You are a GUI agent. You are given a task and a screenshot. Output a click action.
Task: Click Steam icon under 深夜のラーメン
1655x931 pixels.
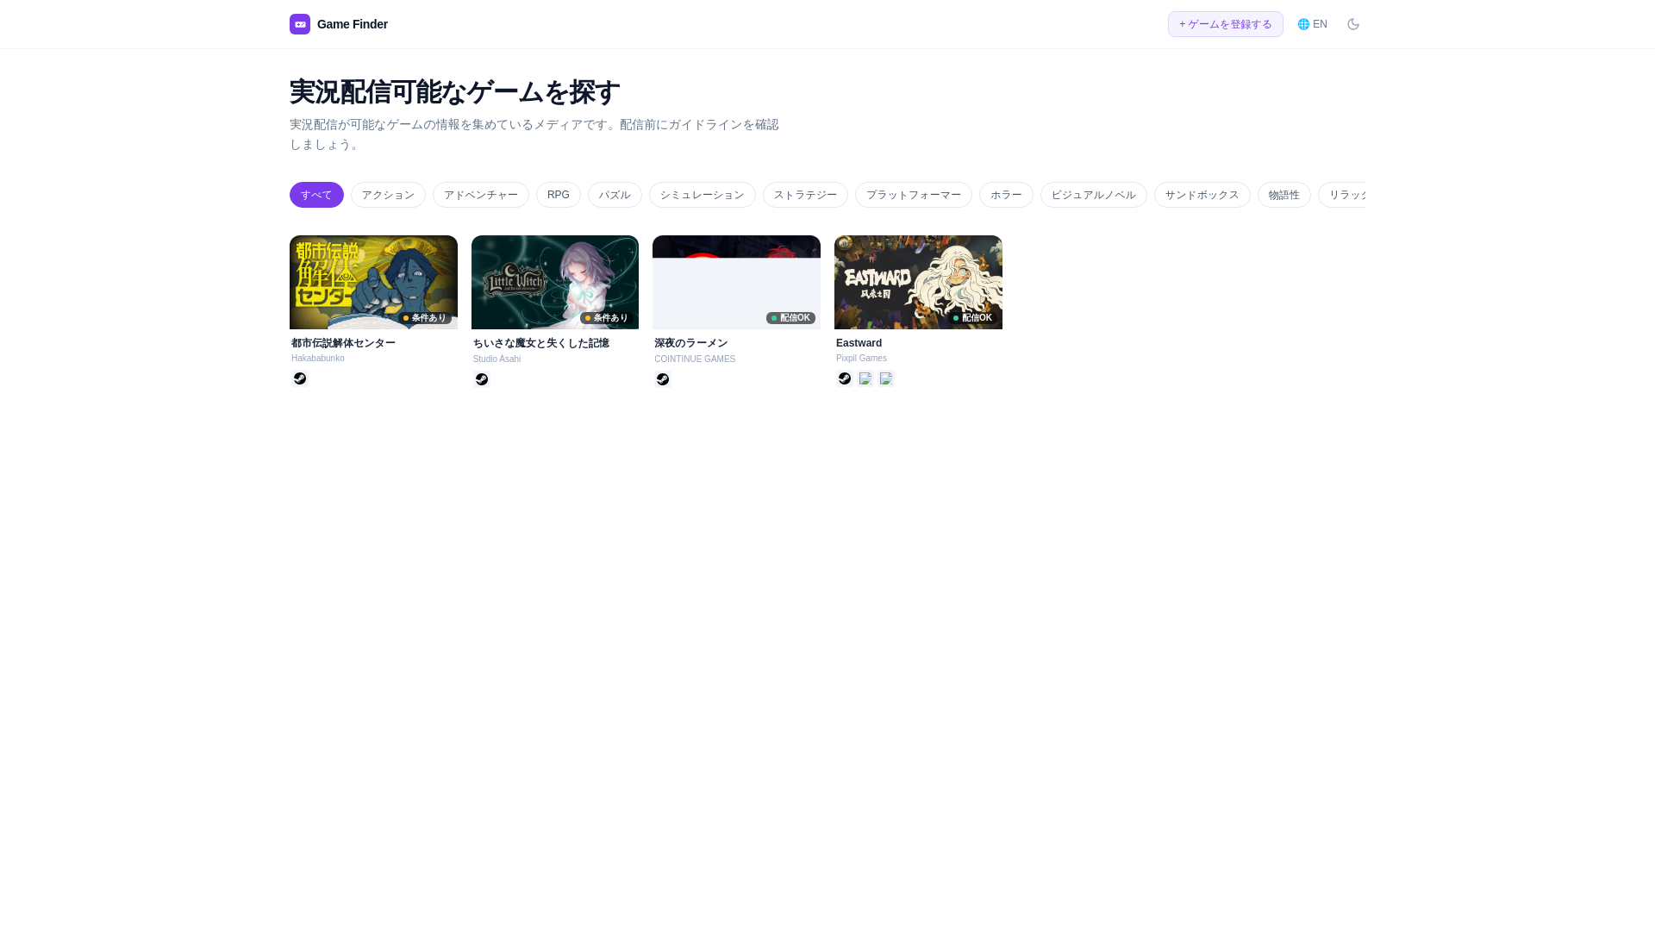663,379
